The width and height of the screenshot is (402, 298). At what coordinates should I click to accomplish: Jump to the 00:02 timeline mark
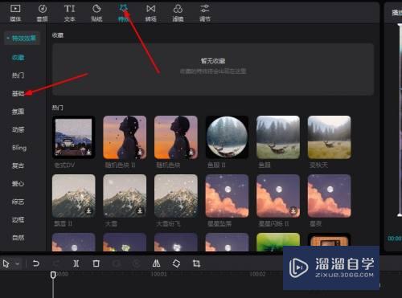click(x=257, y=274)
